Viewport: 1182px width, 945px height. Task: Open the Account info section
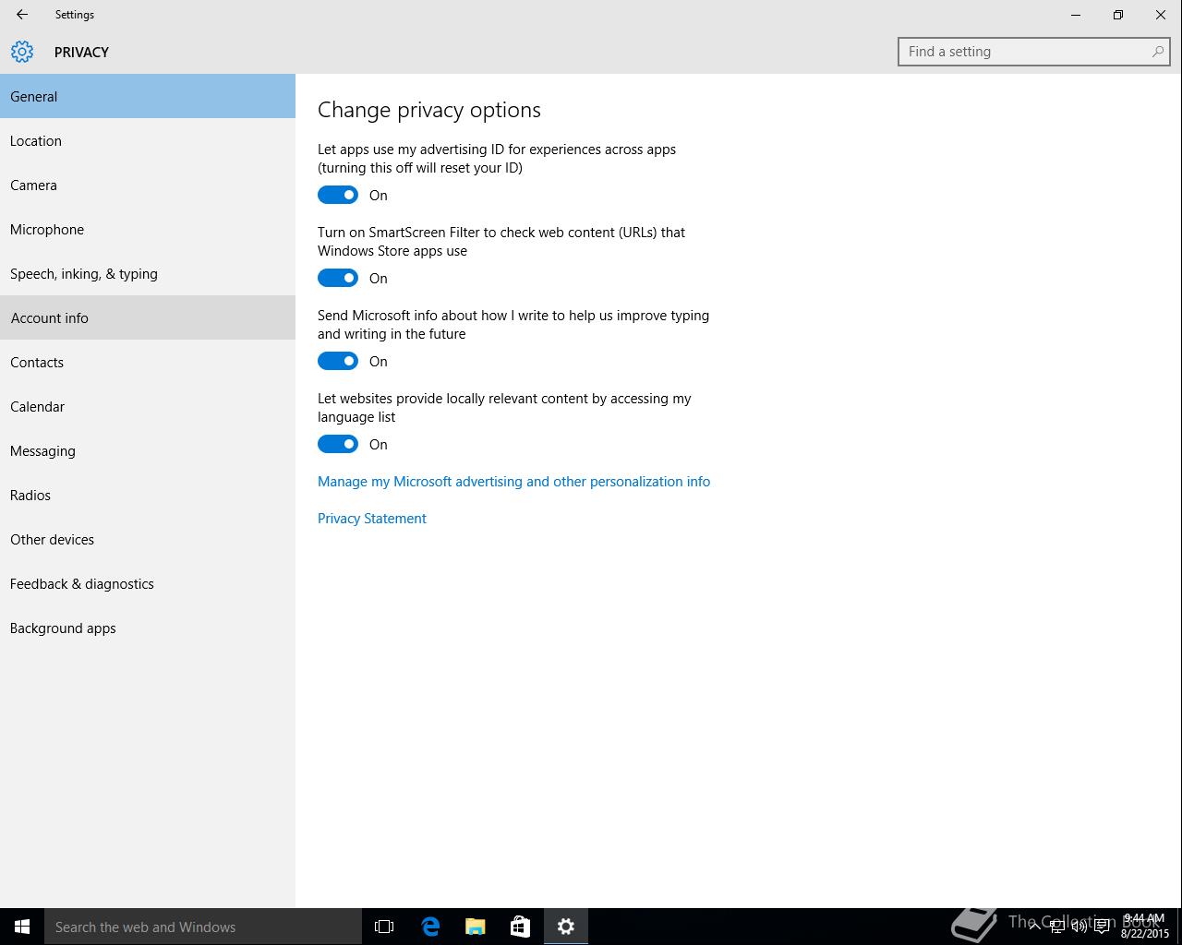pyautogui.click(x=148, y=317)
